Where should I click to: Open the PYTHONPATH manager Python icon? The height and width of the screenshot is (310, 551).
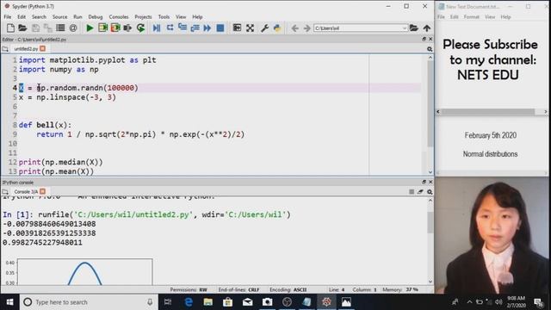point(277,28)
